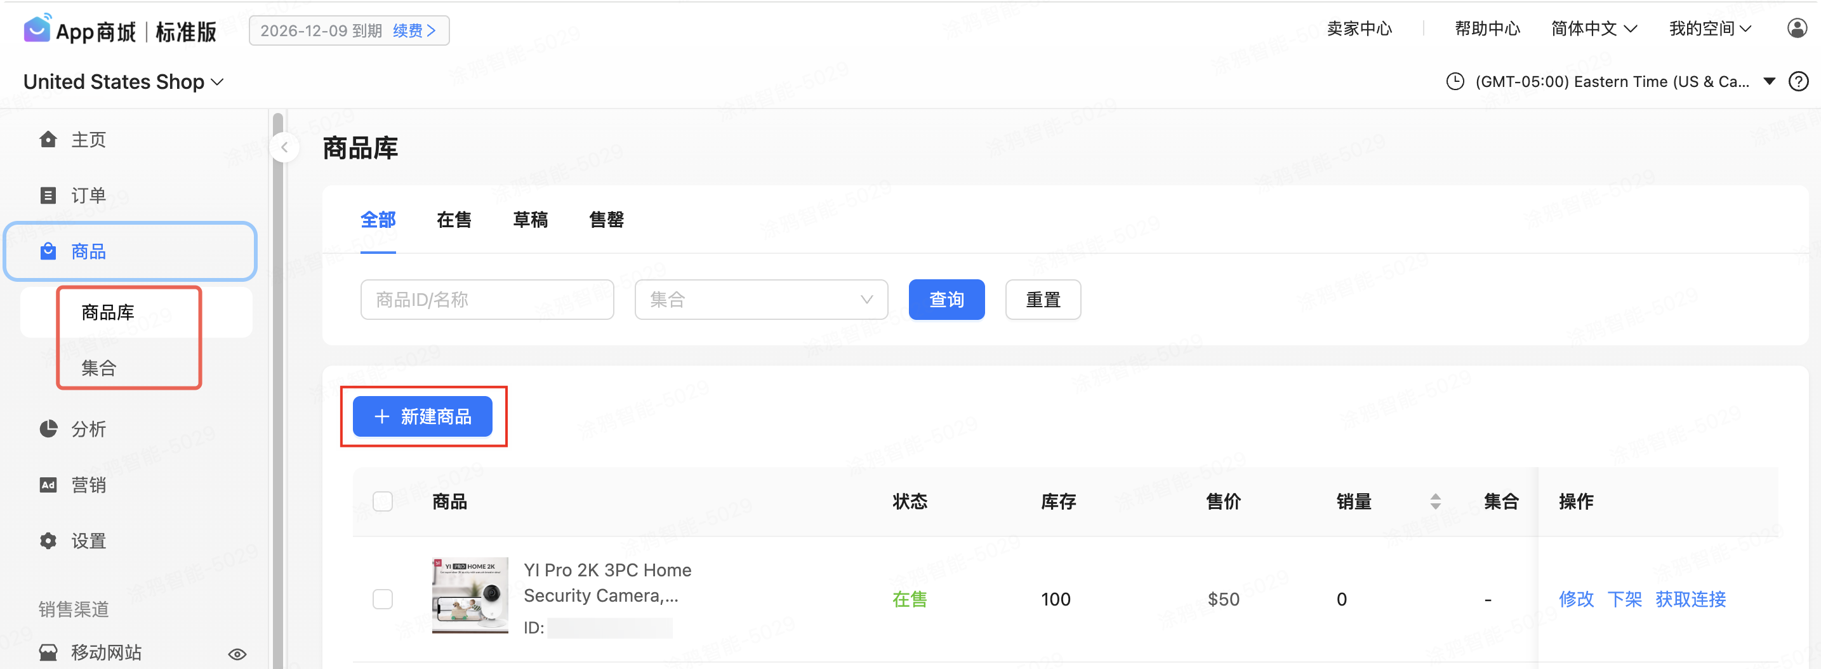
Task: Click the 商品 products bag icon
Action: (x=48, y=251)
